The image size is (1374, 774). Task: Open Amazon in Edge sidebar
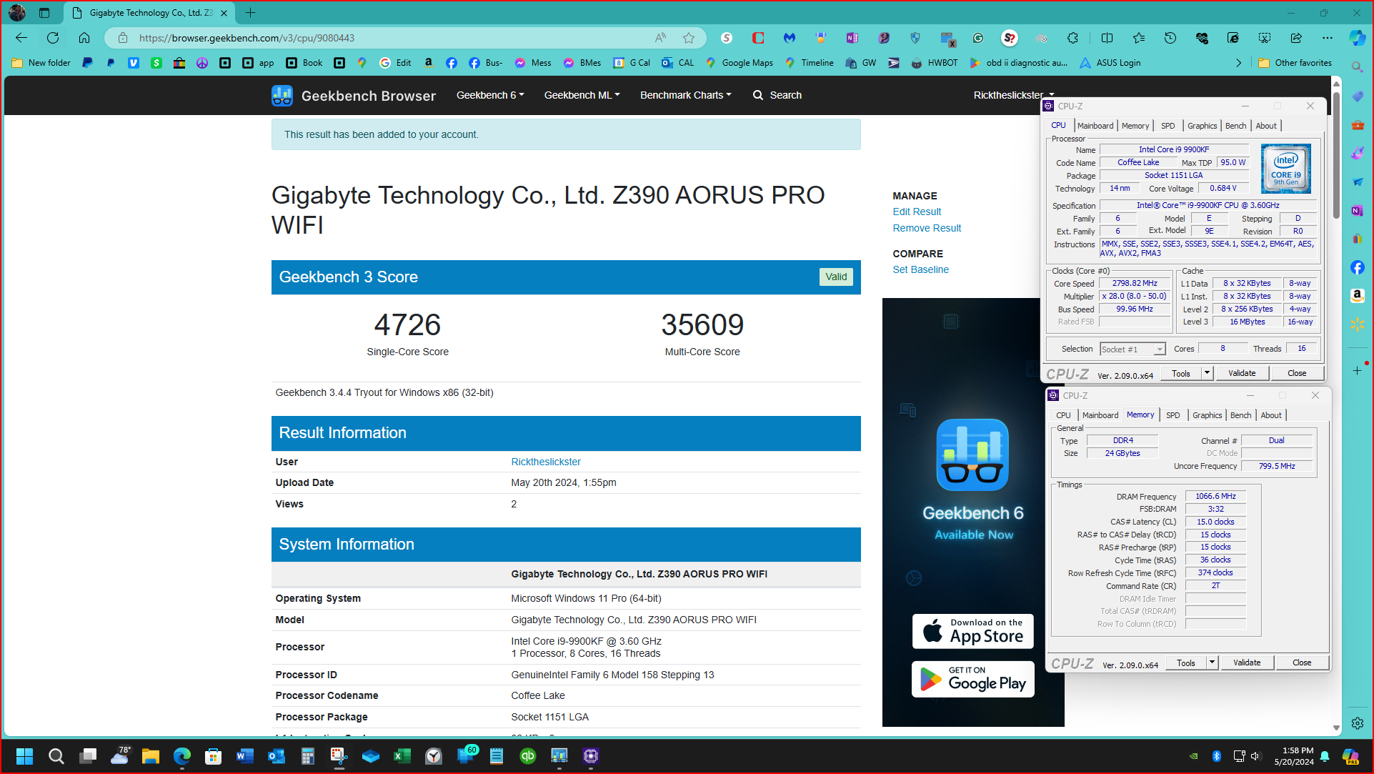click(1358, 295)
